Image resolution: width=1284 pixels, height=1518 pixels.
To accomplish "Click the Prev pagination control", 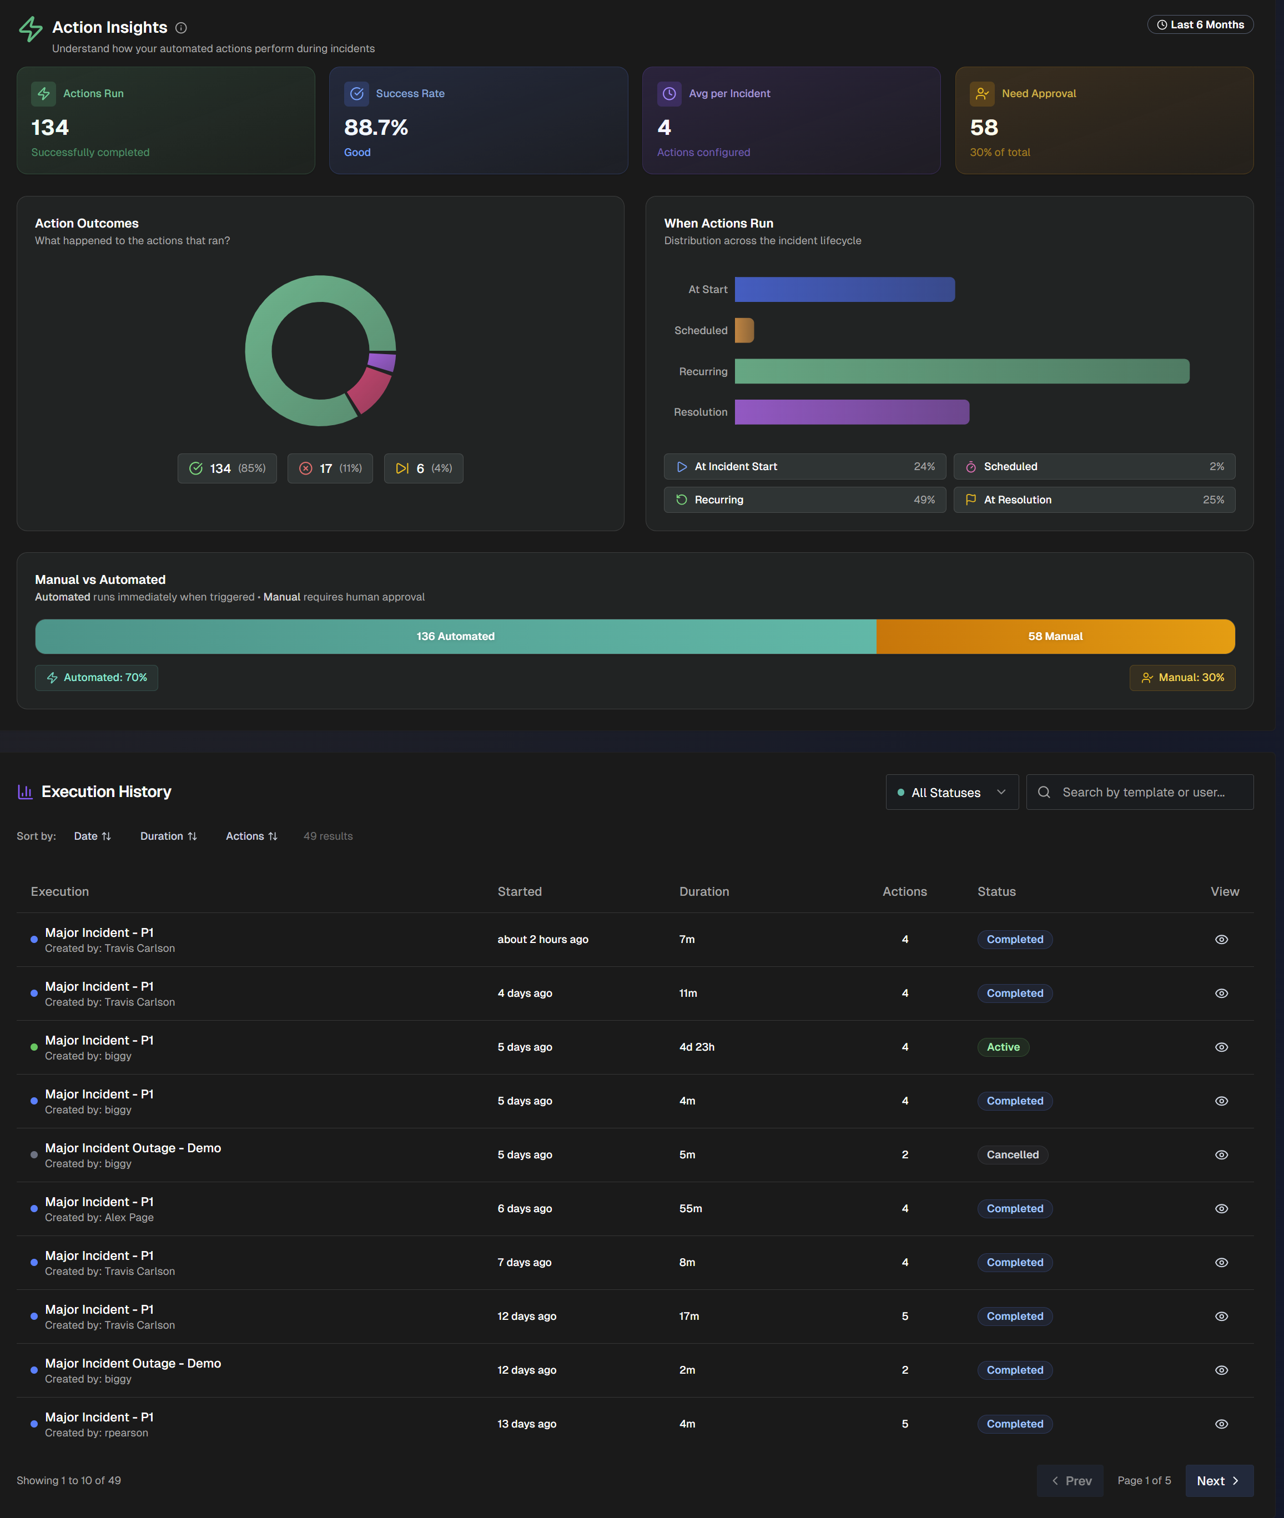I will tap(1070, 1481).
